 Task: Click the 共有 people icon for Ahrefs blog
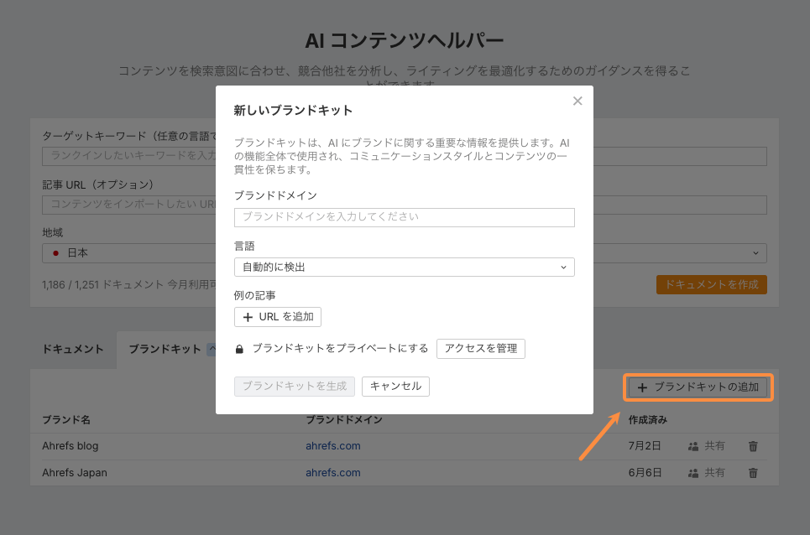693,446
